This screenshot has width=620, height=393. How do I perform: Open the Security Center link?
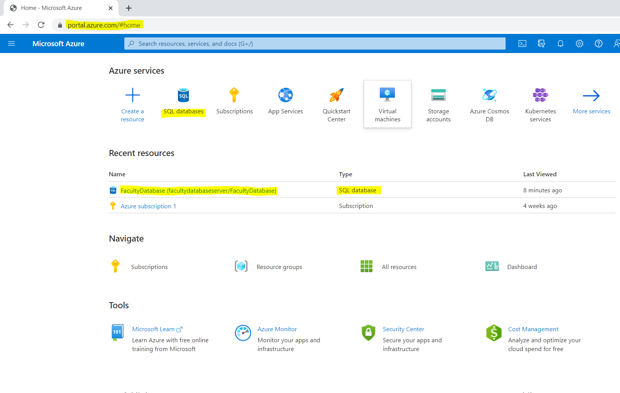[403, 329]
